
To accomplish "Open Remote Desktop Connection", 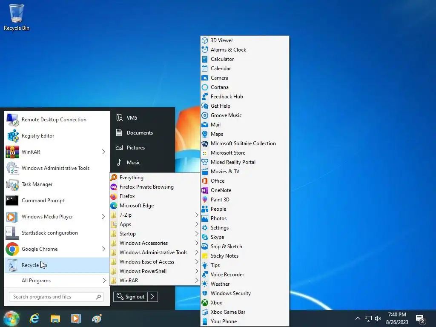I will pyautogui.click(x=57, y=120).
